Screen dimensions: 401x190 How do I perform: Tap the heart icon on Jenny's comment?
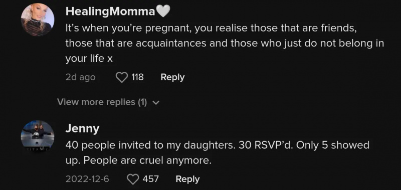(x=133, y=180)
